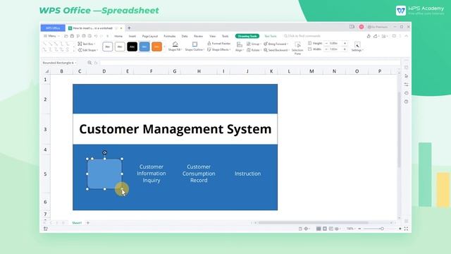The width and height of the screenshot is (451, 254).
Task: Click the Customer Management System title
Action: click(x=175, y=129)
